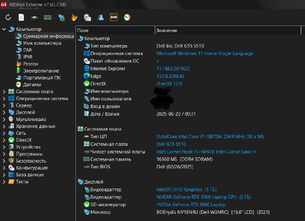Click the 16160 МБ (DDR4 SDRAM) value
Viewport: 305px width, 221px height.
coord(185,159)
